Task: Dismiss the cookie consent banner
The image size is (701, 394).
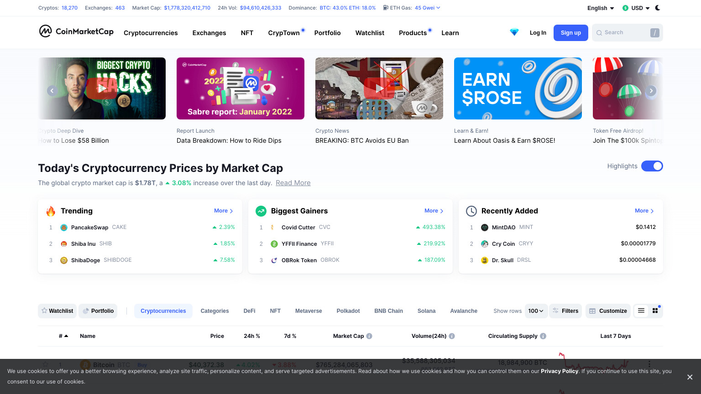Action: (x=690, y=377)
